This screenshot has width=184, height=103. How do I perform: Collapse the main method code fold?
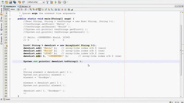pyautogui.click(x=10, y=19)
